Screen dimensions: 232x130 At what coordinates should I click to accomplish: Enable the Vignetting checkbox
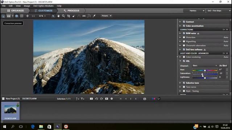click(184, 42)
